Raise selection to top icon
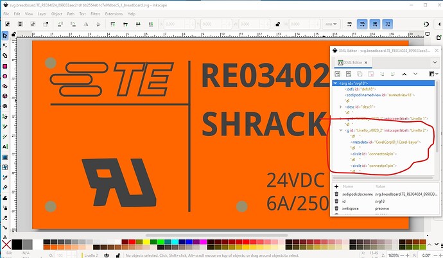The width and height of the screenshot is (443, 258). click(x=113, y=24)
